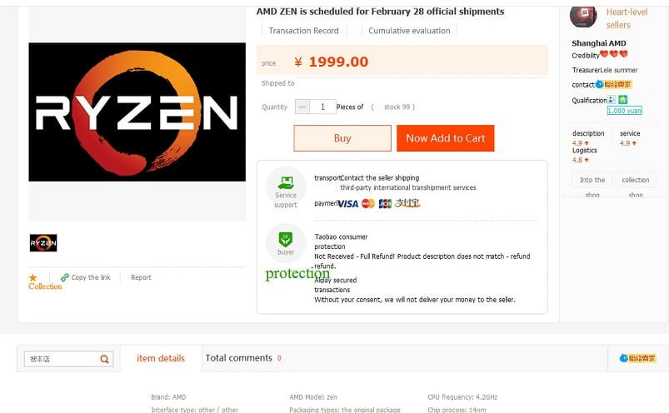Switch to the Cumulative evaluation tab

(x=409, y=31)
